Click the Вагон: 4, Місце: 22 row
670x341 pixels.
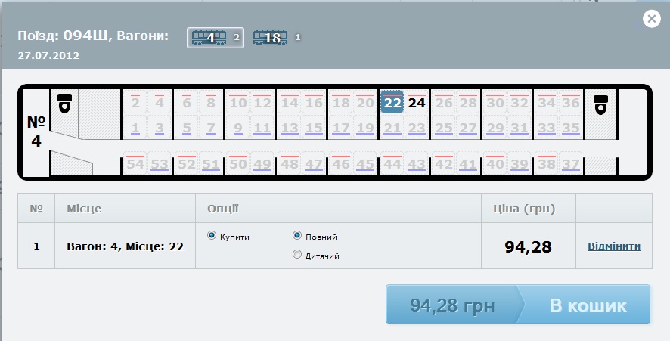tap(125, 246)
